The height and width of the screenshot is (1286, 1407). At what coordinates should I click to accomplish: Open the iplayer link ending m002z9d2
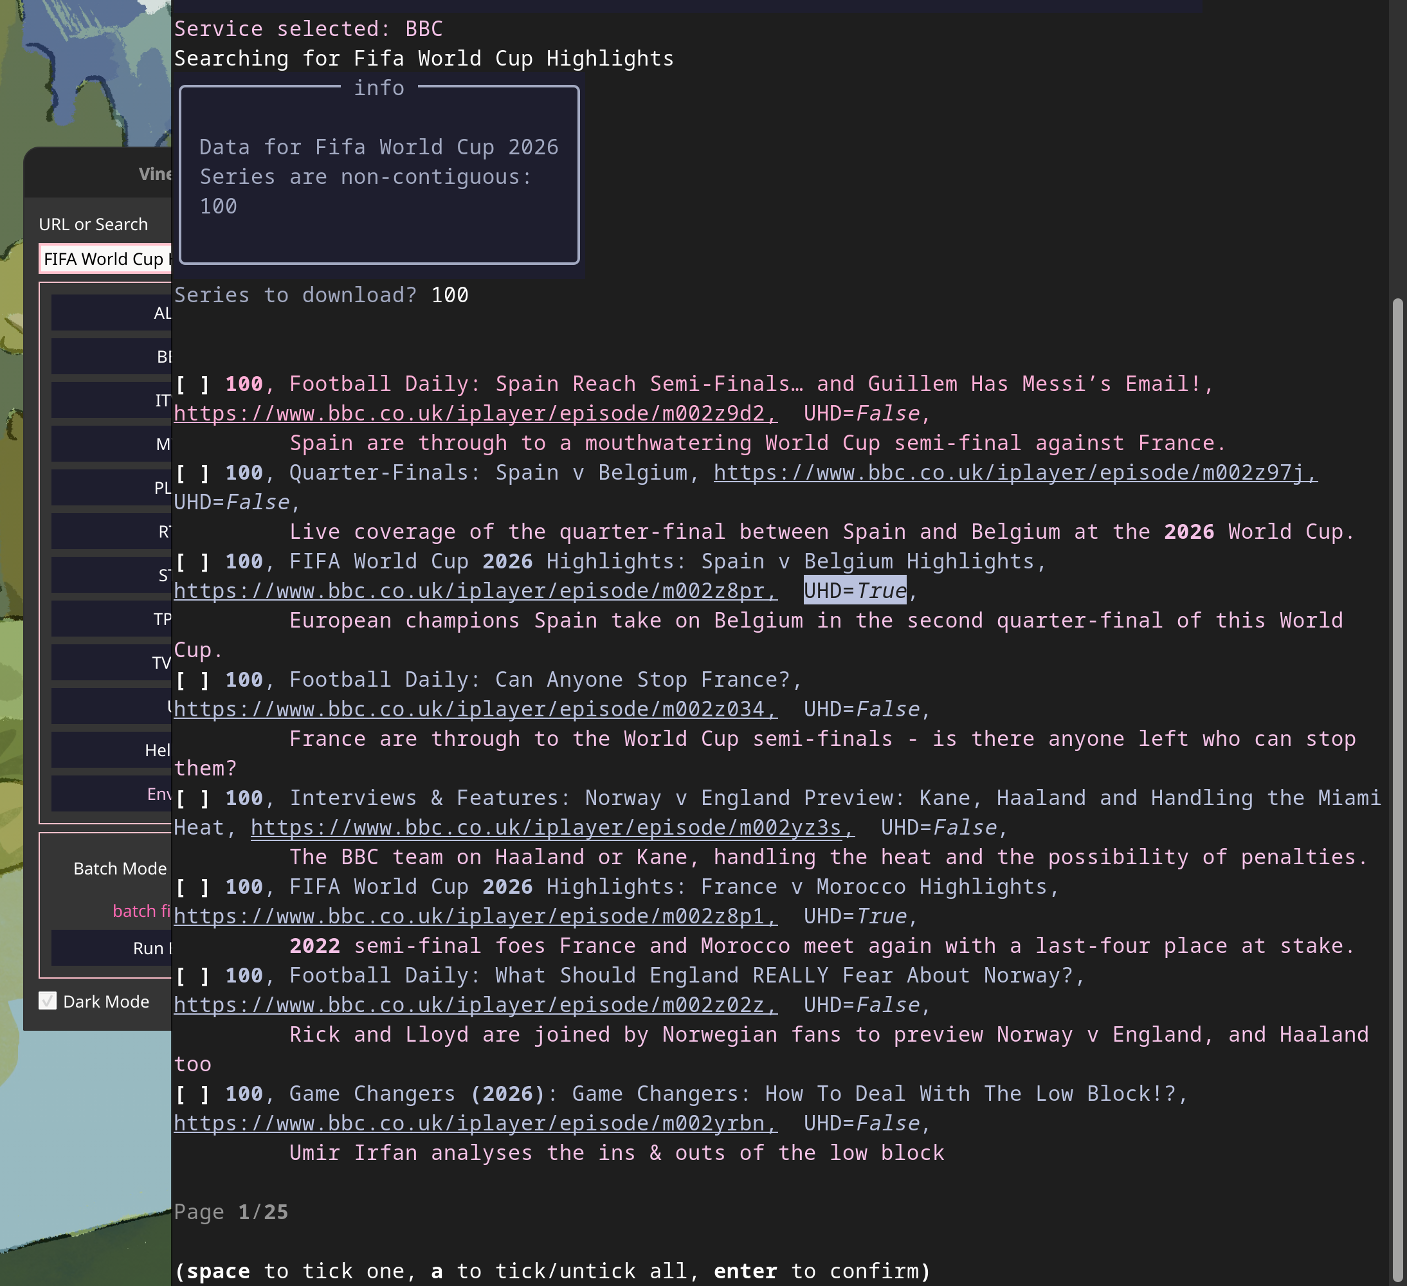(475, 414)
